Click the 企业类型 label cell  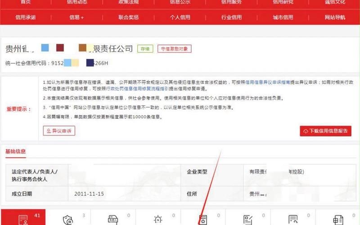pos(212,175)
